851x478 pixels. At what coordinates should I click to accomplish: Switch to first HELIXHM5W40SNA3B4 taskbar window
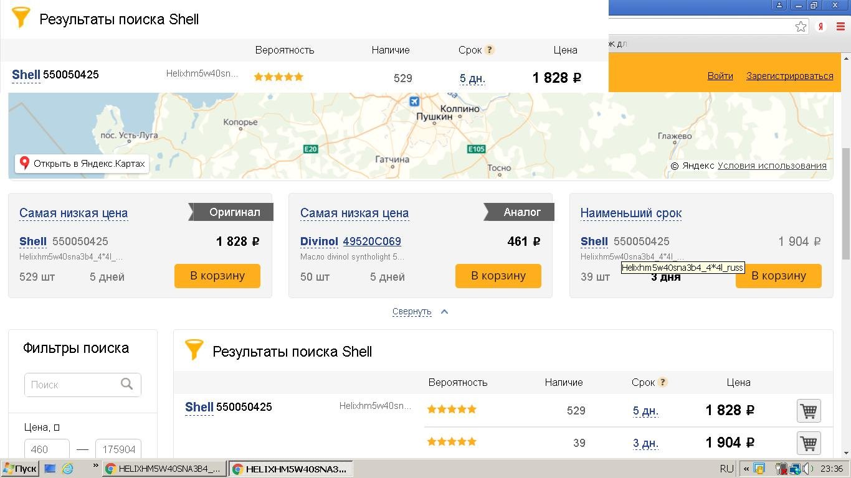pyautogui.click(x=164, y=469)
